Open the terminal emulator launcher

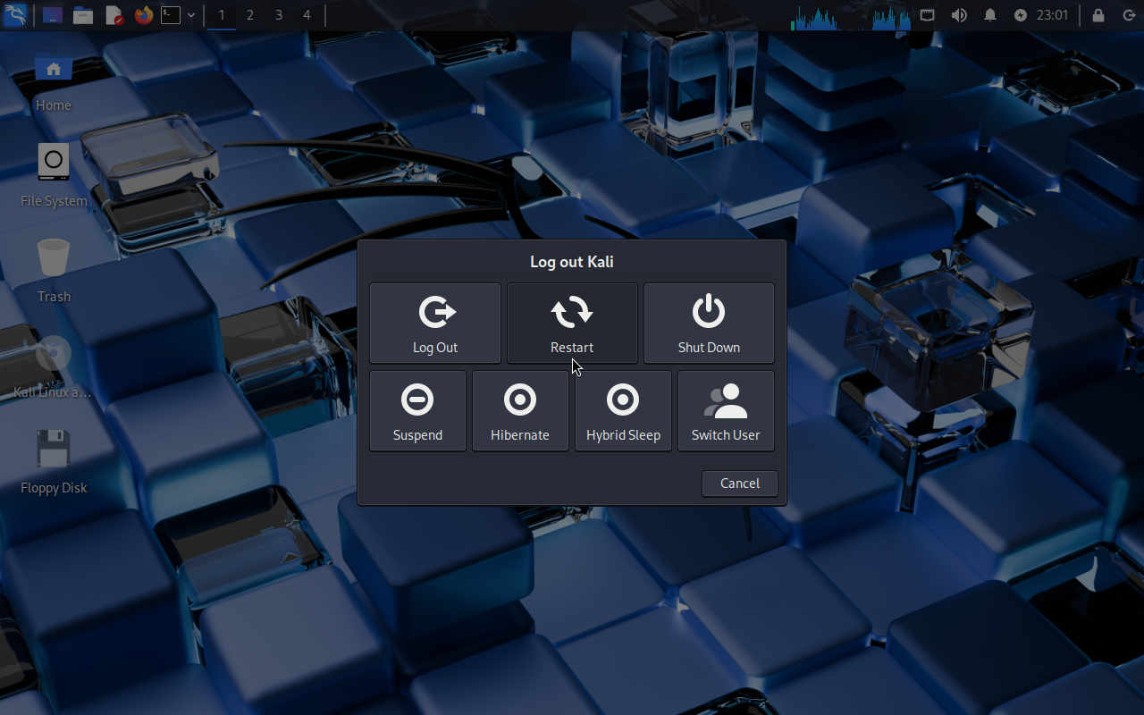click(171, 15)
